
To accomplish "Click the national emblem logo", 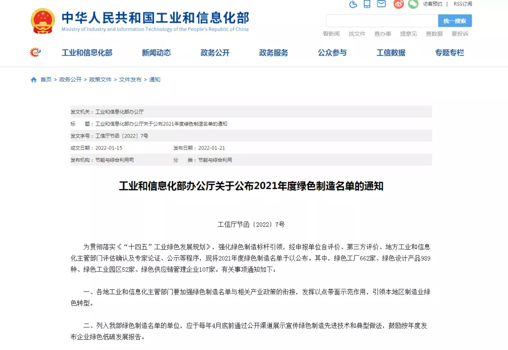I will point(43,21).
